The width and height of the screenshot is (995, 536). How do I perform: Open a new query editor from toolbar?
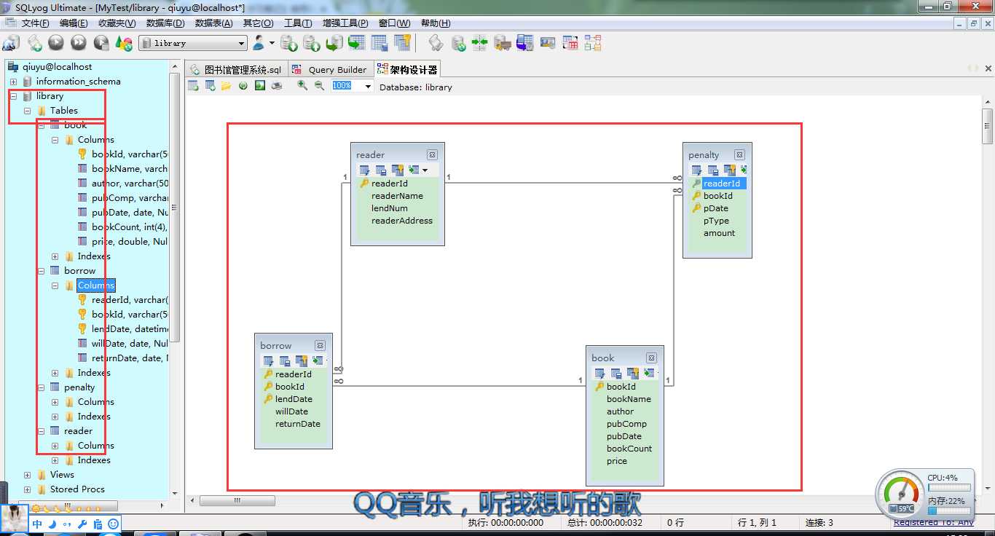pyautogui.click(x=34, y=43)
